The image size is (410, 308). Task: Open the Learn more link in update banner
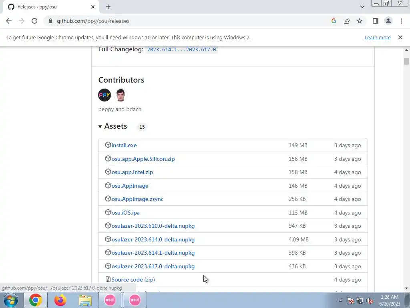click(378, 37)
